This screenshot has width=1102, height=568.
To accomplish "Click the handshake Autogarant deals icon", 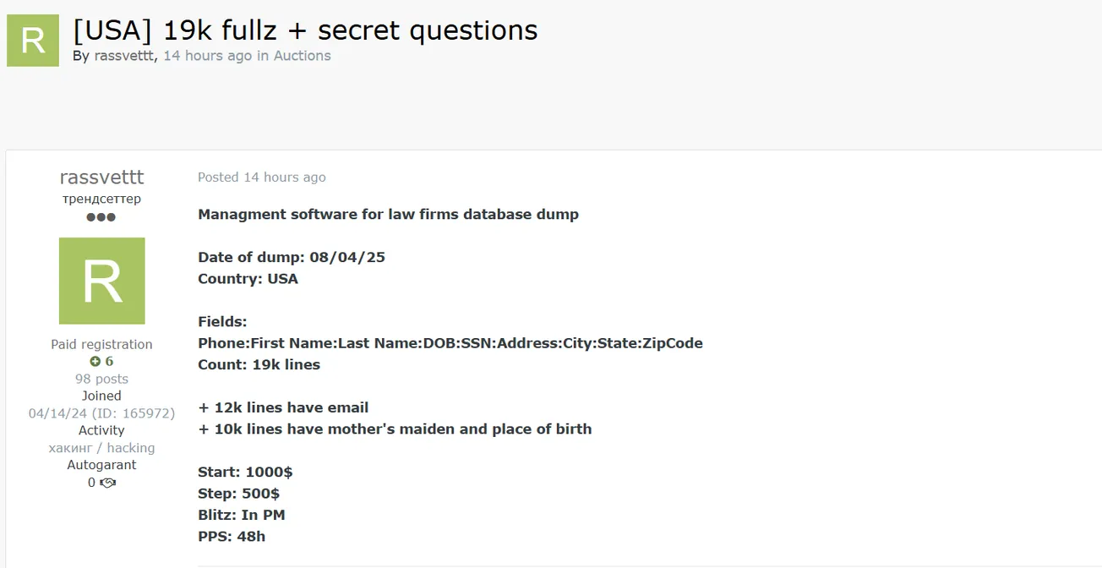I will coord(106,483).
